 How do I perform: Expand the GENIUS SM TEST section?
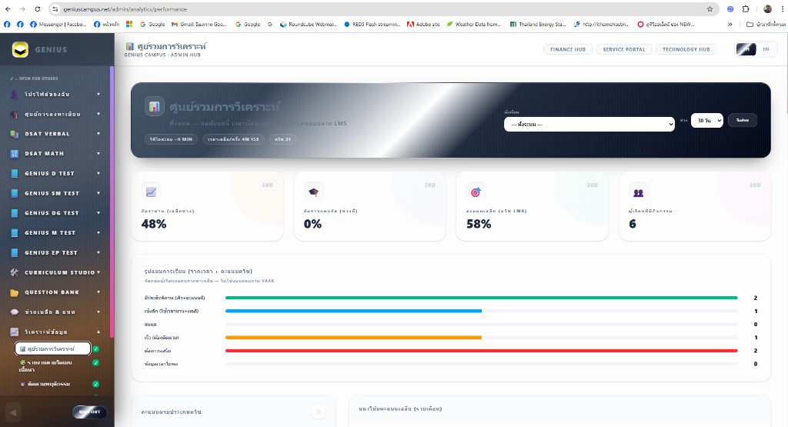[98, 193]
